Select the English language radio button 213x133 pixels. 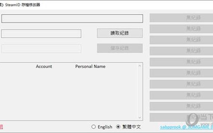94,127
